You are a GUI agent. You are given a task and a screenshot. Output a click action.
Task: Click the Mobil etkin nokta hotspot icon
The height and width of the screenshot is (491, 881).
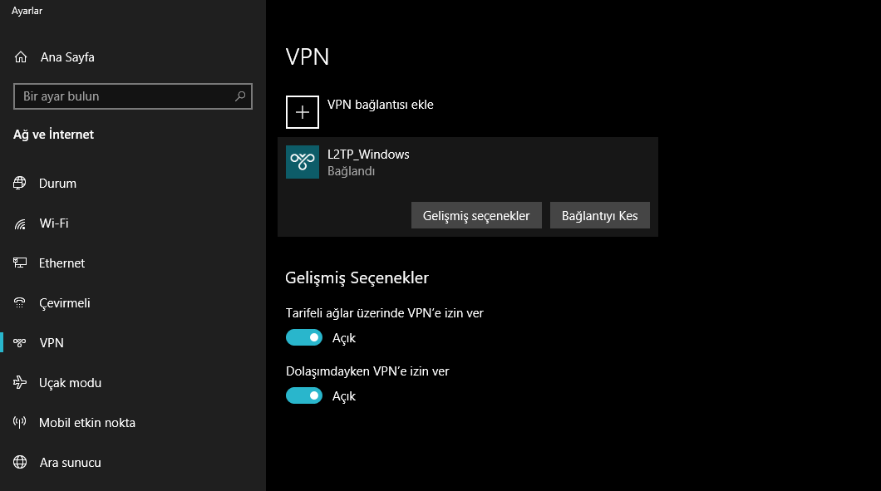(x=20, y=423)
